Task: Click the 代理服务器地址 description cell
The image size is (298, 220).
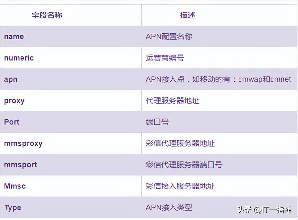Action: [x=172, y=100]
